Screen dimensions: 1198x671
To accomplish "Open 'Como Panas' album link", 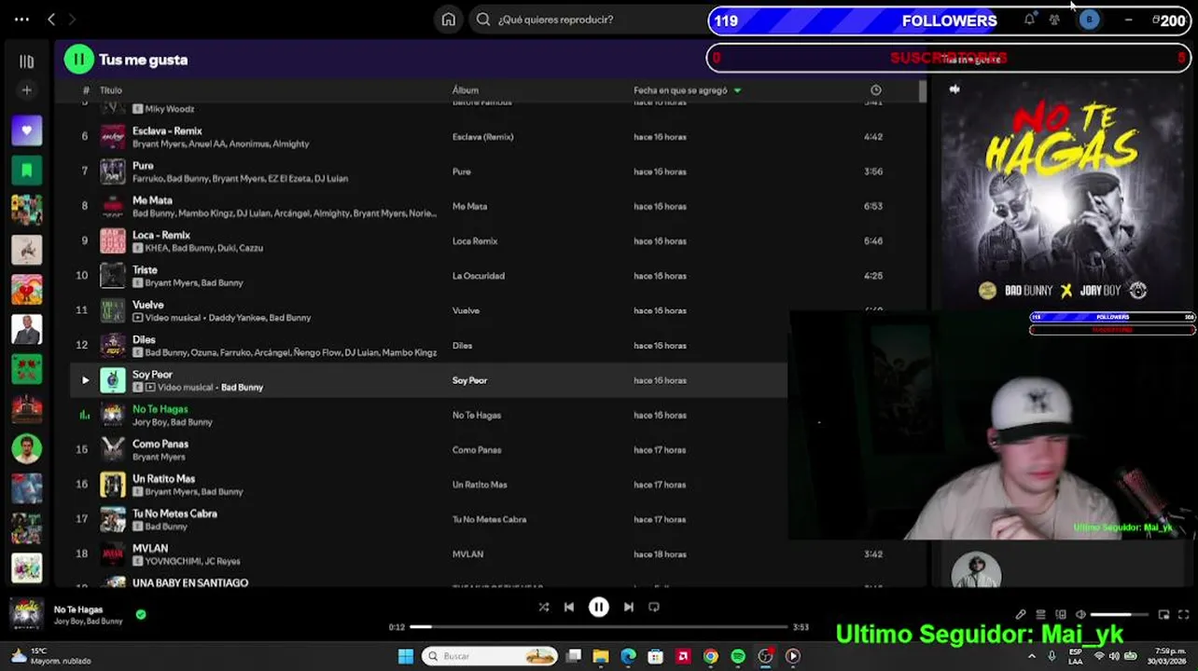I will [x=477, y=450].
